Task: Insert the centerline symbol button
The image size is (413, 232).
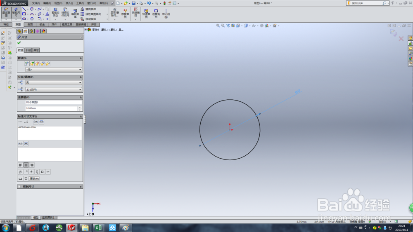Action: (x=37, y=172)
